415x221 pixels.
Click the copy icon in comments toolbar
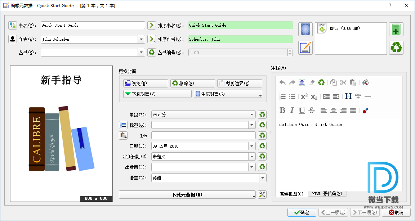[x=334, y=82]
